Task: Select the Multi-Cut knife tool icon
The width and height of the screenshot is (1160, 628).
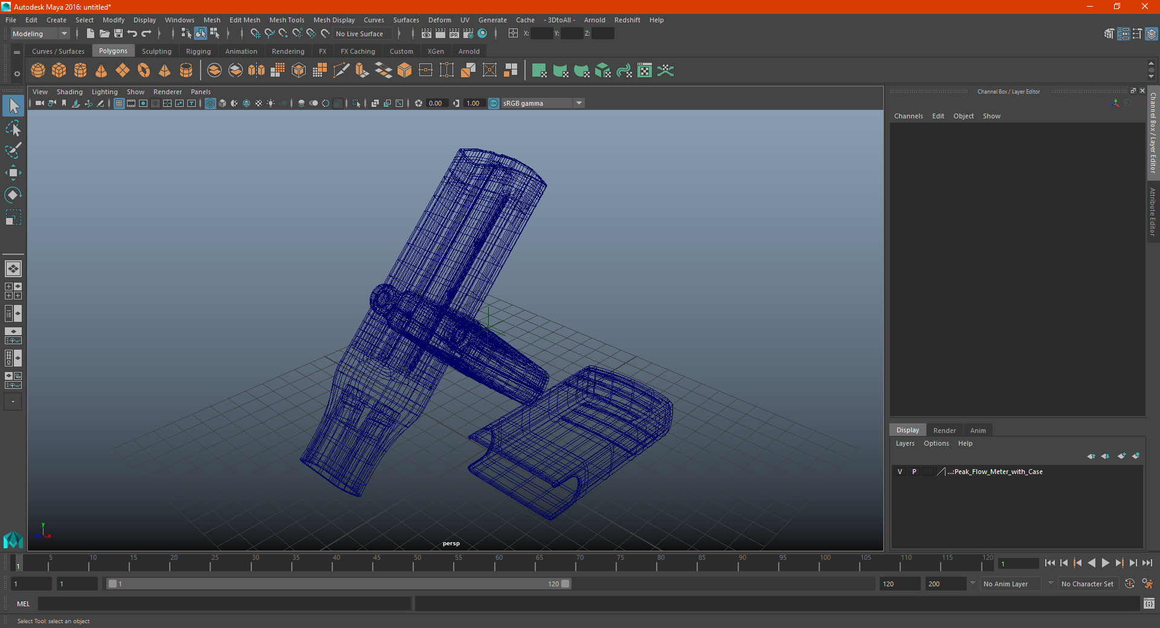Action: (341, 71)
